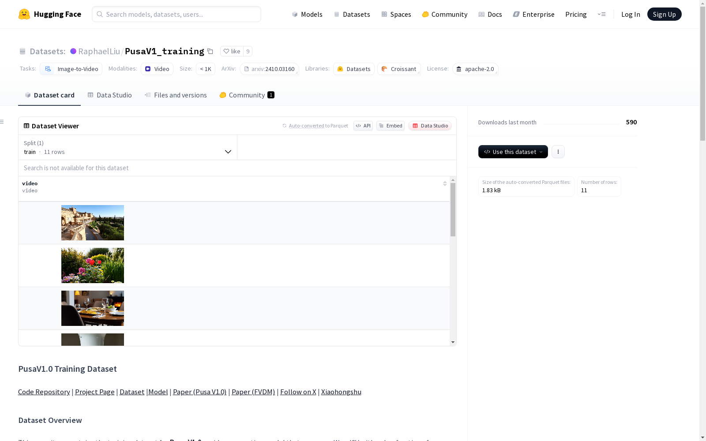
Task: Open the Paper (FVDM) link
Action: [x=253, y=392]
